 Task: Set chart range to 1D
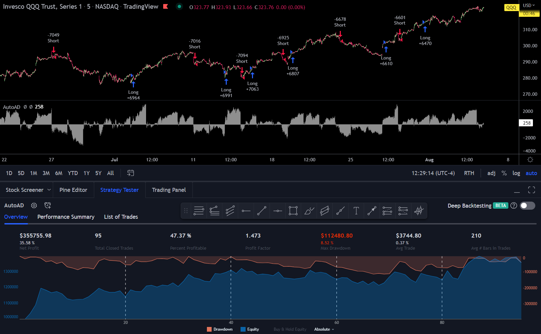click(x=9, y=173)
